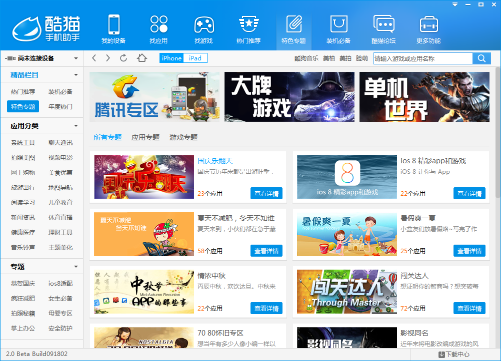Open the 恭贺国庆 topic link
The image size is (501, 361).
click(22, 284)
